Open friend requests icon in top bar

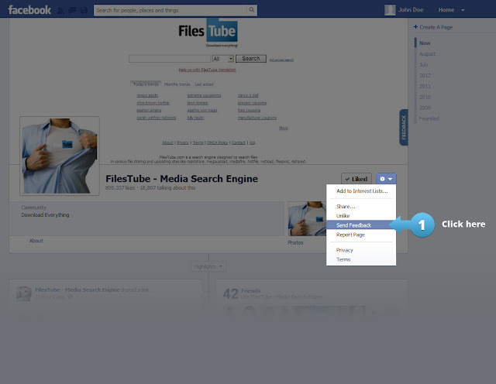pyautogui.click(x=60, y=10)
